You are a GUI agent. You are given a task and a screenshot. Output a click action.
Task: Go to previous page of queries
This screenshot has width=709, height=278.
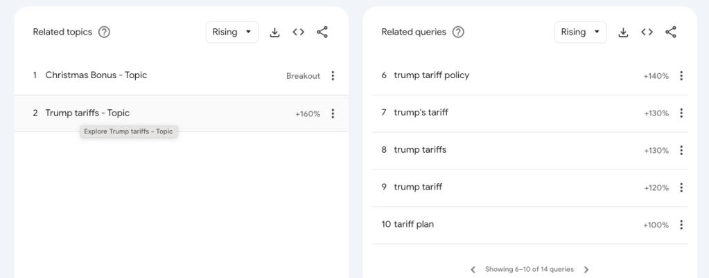coord(473,270)
